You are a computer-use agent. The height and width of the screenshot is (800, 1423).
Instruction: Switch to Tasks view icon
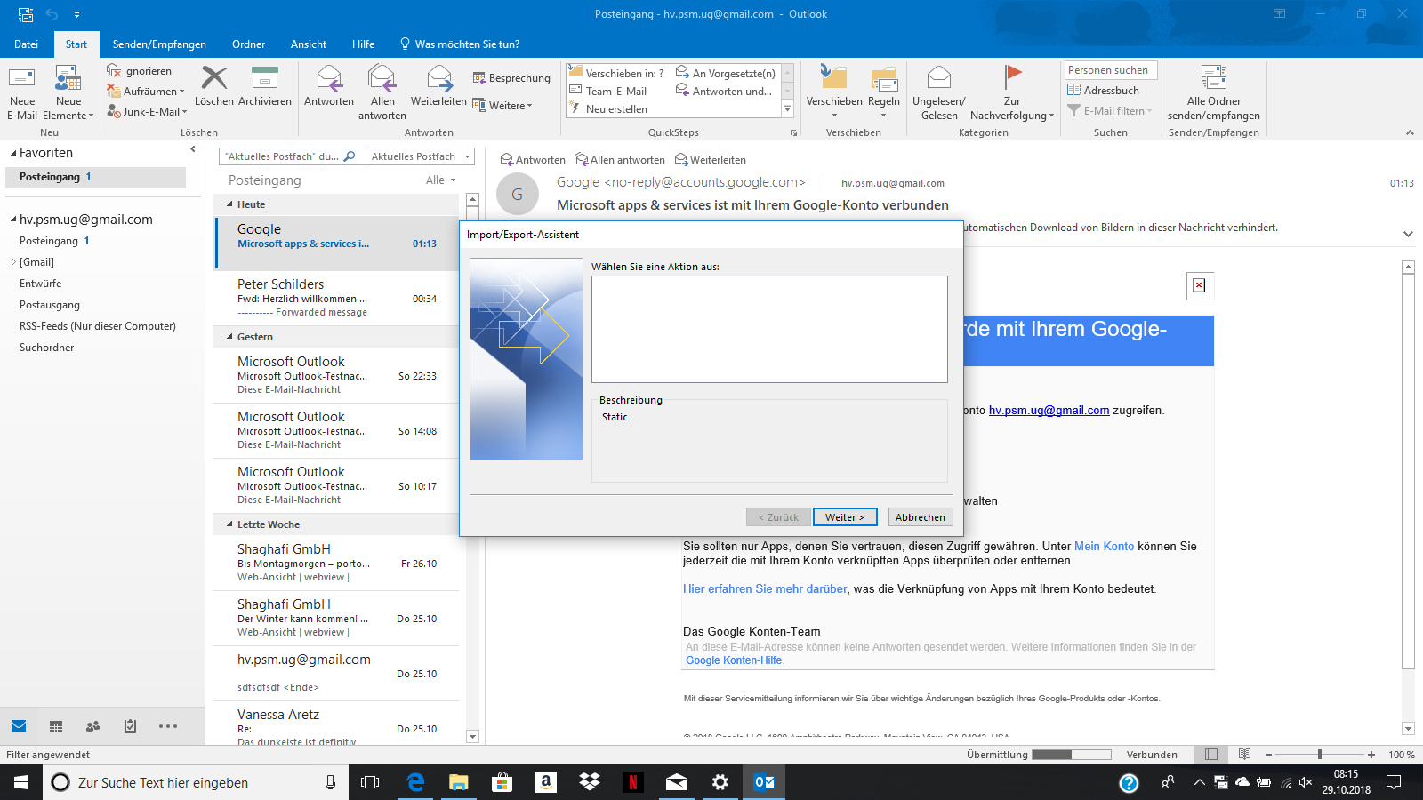[130, 726]
